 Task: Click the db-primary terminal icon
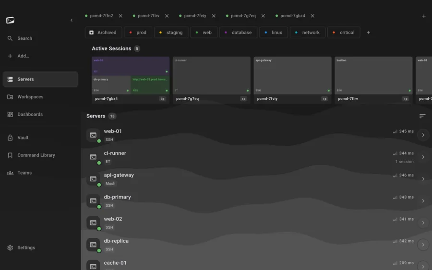[x=93, y=201]
